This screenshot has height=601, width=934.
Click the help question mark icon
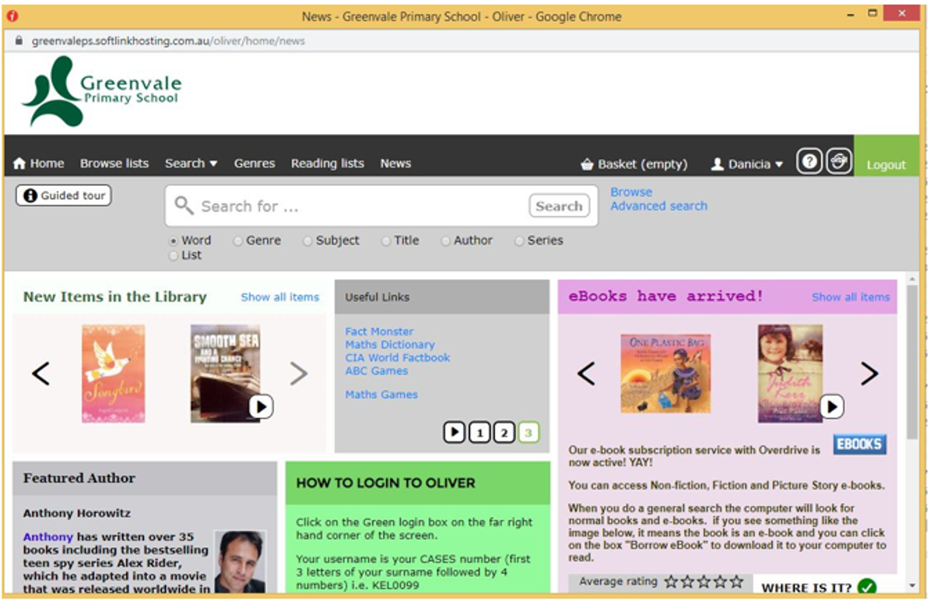pos(809,161)
